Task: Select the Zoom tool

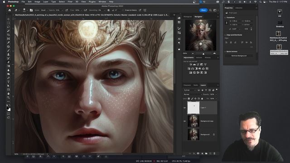Action: (9, 97)
